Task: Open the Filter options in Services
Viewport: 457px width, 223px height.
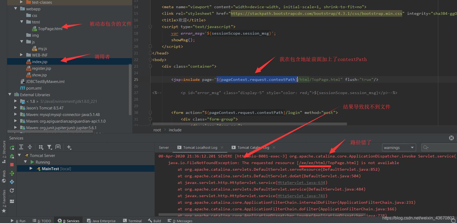Action: pos(49,147)
